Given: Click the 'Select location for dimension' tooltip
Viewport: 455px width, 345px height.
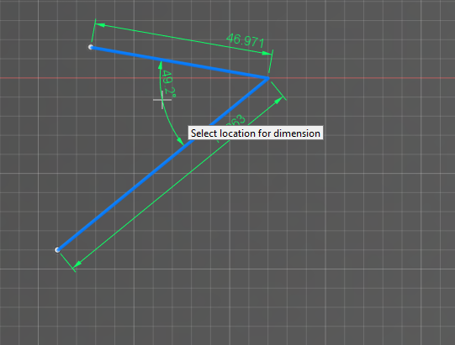Looking at the screenshot, I should (x=256, y=133).
